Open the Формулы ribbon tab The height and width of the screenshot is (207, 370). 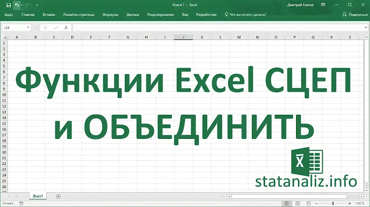click(x=110, y=15)
